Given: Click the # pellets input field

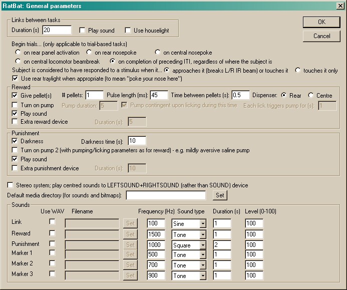Looking at the screenshot, I should (x=95, y=95).
